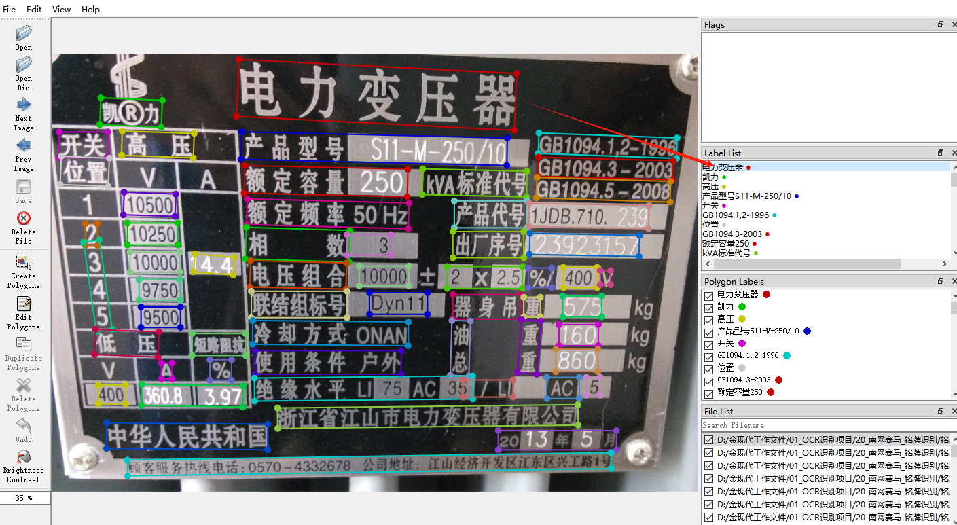957x525 pixels.
Task: Toggle visibility of 电力变压器 polygon
Action: [708, 294]
